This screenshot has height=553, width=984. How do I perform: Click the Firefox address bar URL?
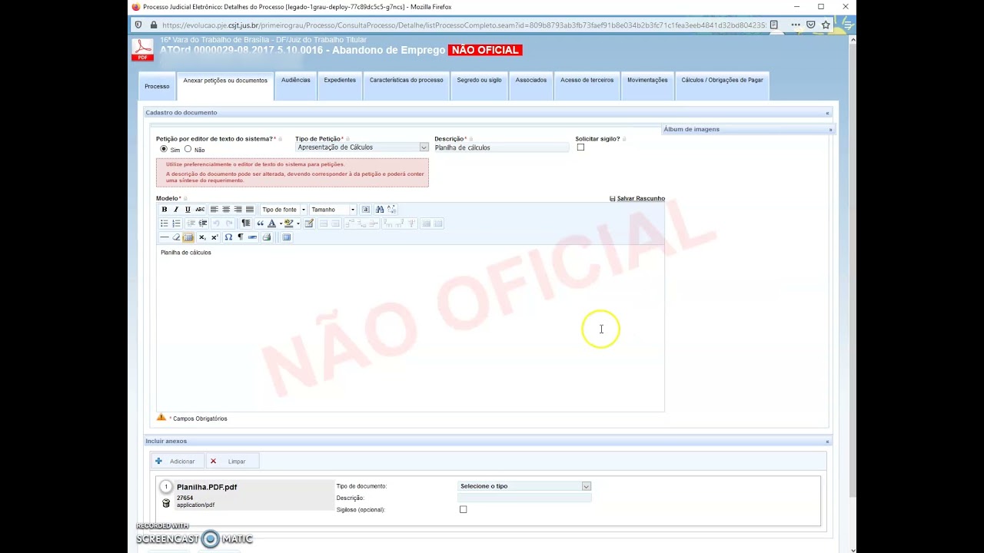coord(464,25)
